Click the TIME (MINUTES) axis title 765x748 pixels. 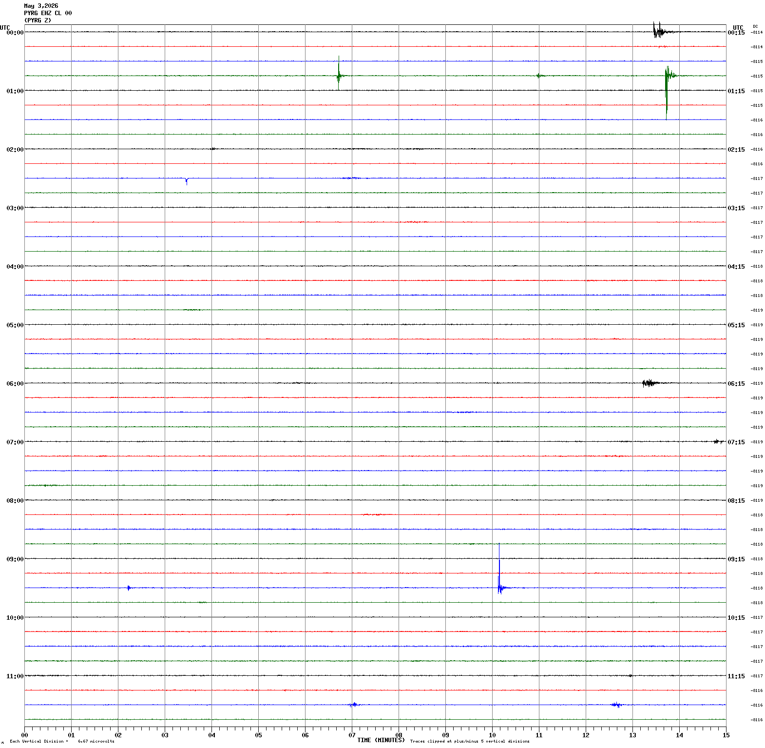[381, 740]
